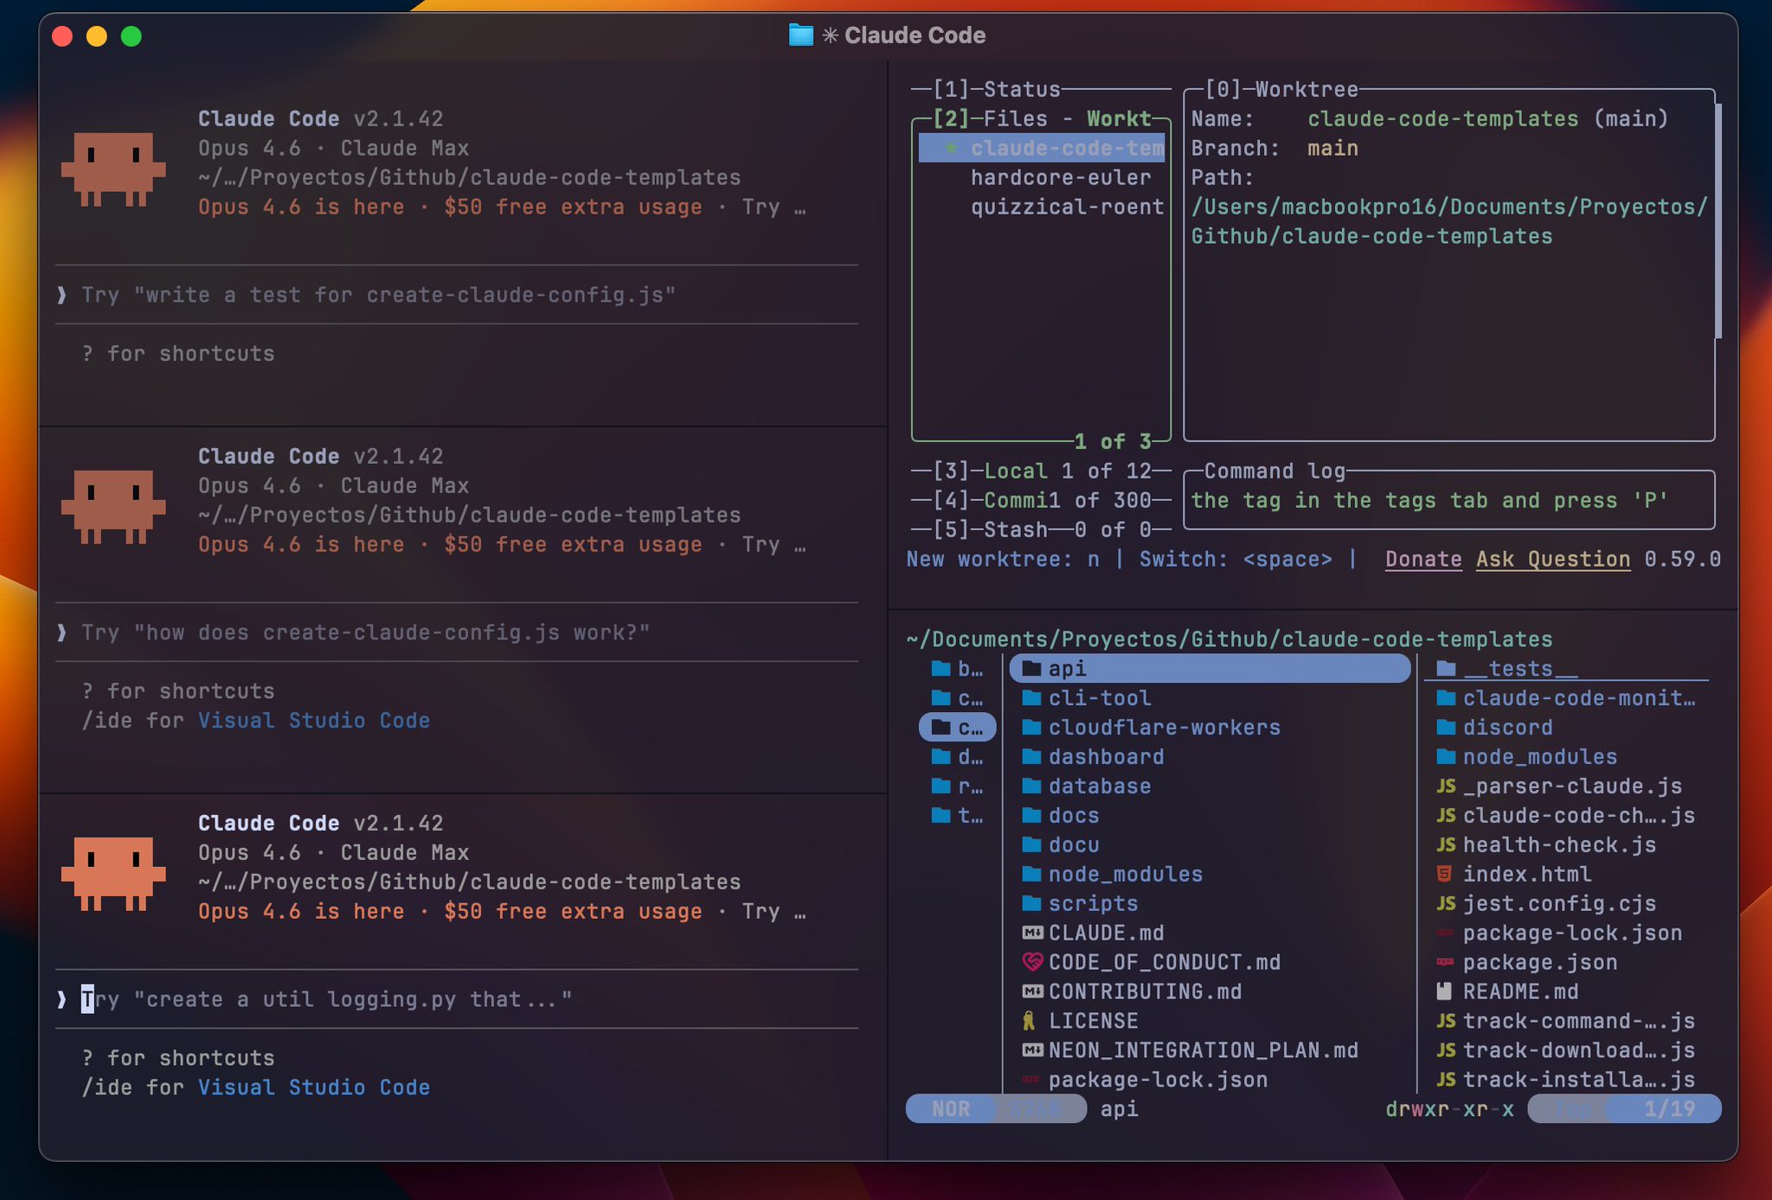This screenshot has height=1200, width=1772.
Task: Click the Worktree panel scrollbar
Action: [1718, 221]
